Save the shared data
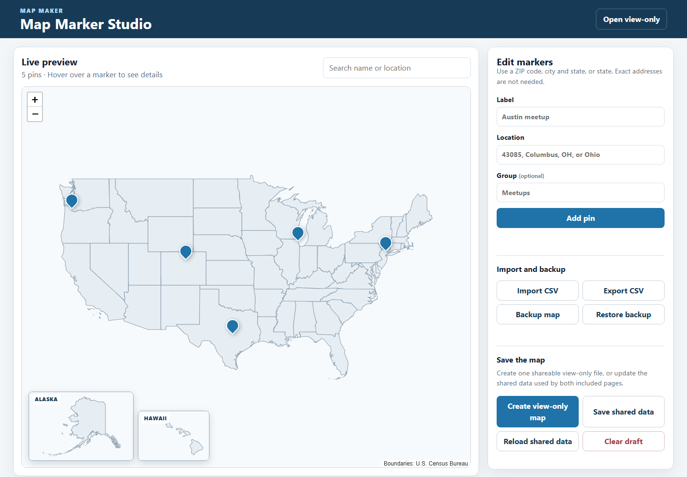Viewport: 687px width, 477px height. pos(624,412)
